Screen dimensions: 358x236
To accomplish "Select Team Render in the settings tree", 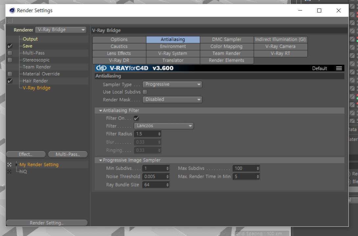I will point(37,67).
